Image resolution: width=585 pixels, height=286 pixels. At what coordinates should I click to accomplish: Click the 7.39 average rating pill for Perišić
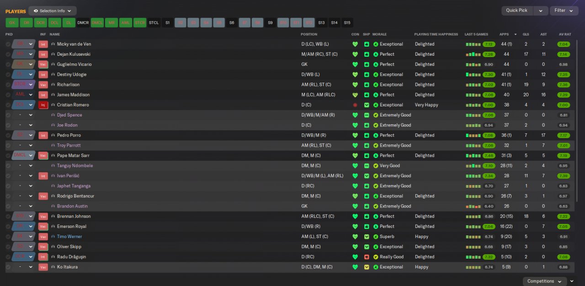tap(564, 176)
